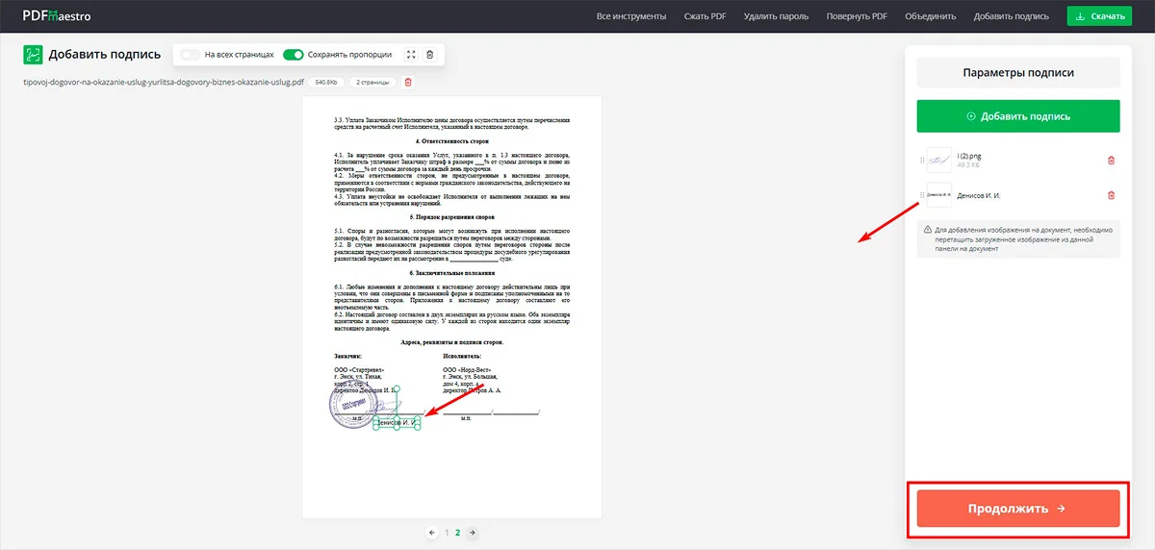This screenshot has width=1155, height=550.
Task: Click the drag handle beside i (2).png
Action: pos(922,161)
